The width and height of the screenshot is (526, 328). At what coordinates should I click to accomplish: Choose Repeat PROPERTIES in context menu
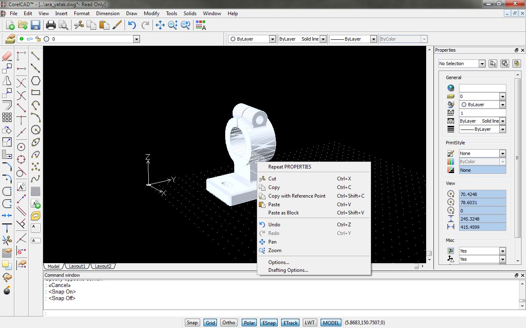(x=314, y=167)
